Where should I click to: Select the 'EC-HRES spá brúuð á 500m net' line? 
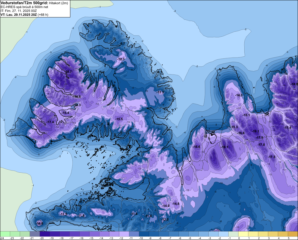(24, 7)
